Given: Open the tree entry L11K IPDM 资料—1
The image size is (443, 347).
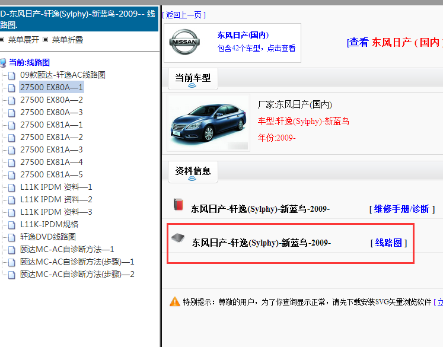Looking at the screenshot, I should point(56,187).
